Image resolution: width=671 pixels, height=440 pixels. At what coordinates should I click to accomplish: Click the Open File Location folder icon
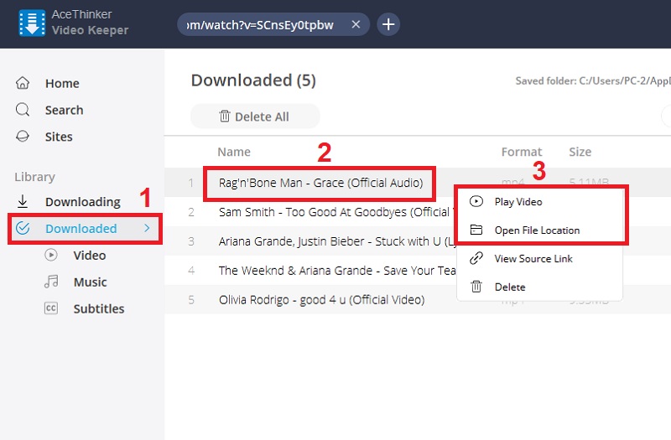tap(476, 230)
